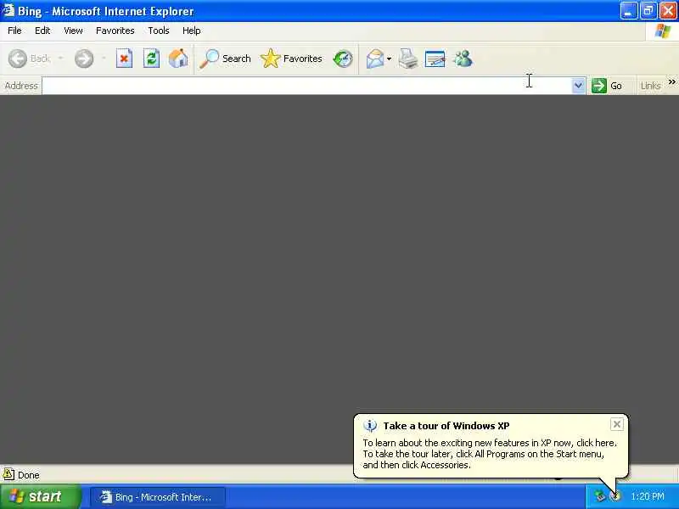The height and width of the screenshot is (509, 679).
Task: Click the Internet Explorer title bar icon
Action: pos(8,10)
